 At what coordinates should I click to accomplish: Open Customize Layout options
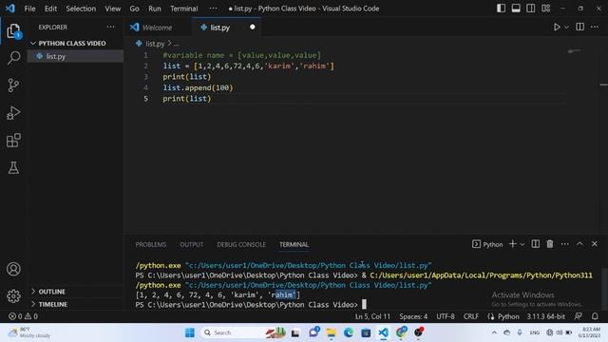(545, 9)
